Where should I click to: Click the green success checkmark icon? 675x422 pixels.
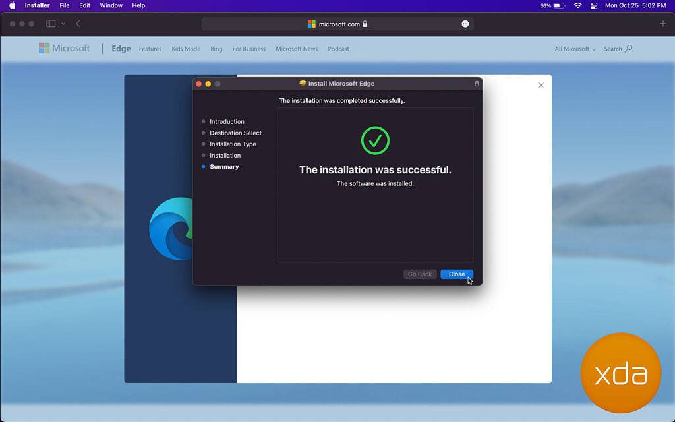375,140
